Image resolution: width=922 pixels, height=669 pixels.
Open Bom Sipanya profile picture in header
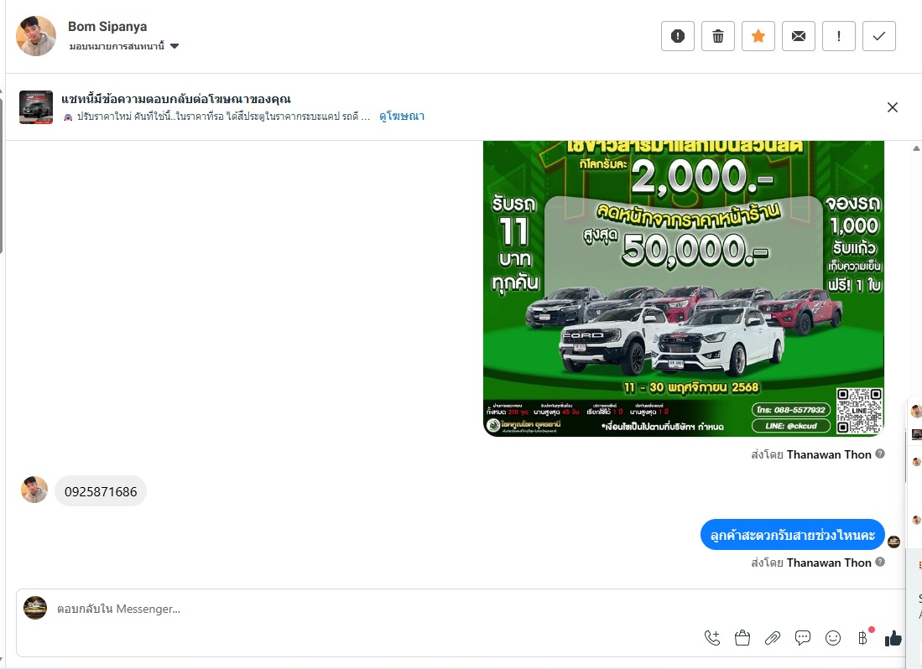(x=36, y=36)
